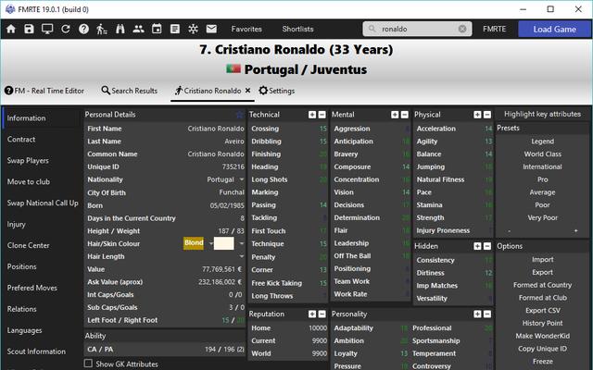Click the people group icon
The image size is (593, 370).
(x=138, y=29)
